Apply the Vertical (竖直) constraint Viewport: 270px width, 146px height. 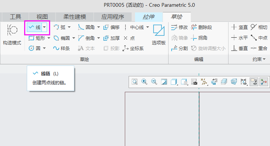click(239, 27)
